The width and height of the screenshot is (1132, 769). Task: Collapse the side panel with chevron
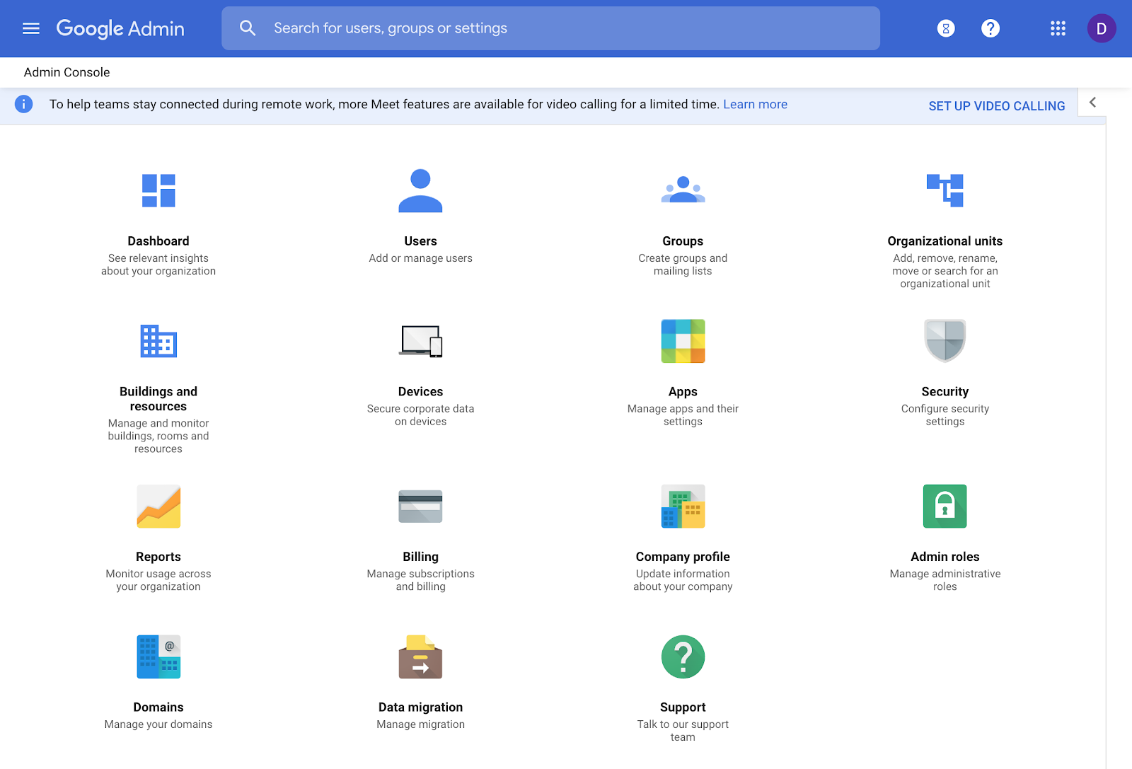point(1092,103)
